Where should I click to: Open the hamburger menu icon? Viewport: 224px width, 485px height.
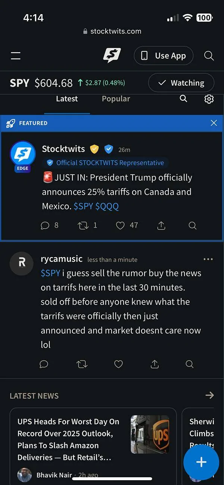point(16,56)
